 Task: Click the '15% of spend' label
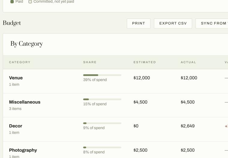click(x=95, y=104)
